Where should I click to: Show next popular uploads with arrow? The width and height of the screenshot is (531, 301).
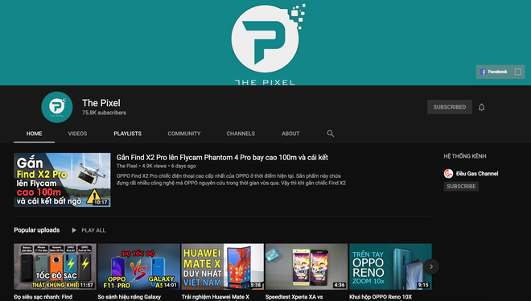tap(431, 267)
